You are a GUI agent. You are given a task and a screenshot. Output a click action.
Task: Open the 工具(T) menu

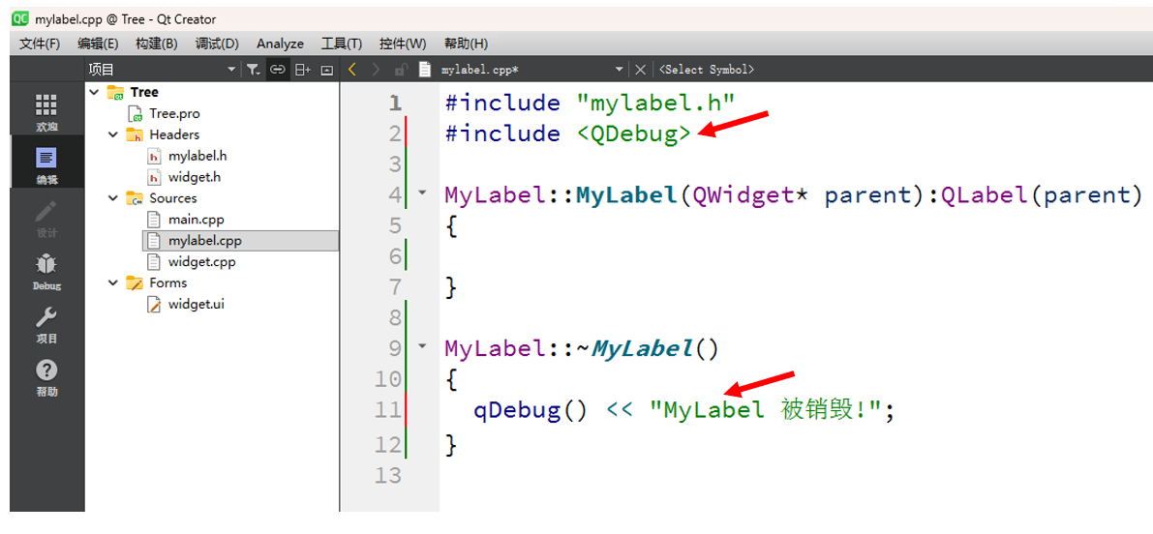[x=341, y=44]
